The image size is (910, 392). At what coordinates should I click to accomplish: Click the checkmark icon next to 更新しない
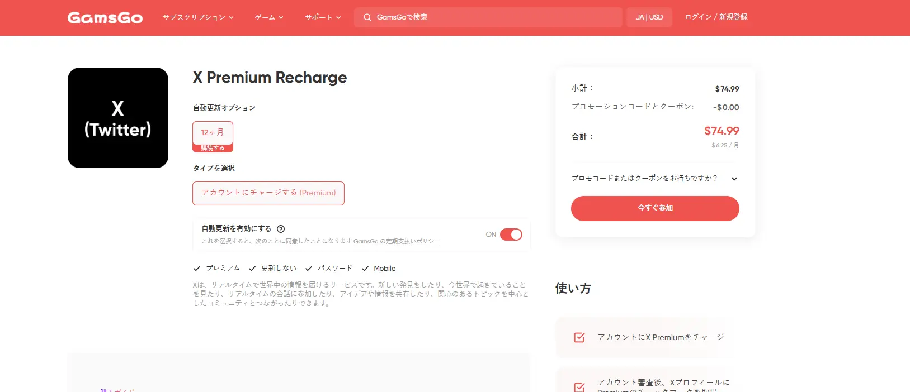click(x=252, y=269)
